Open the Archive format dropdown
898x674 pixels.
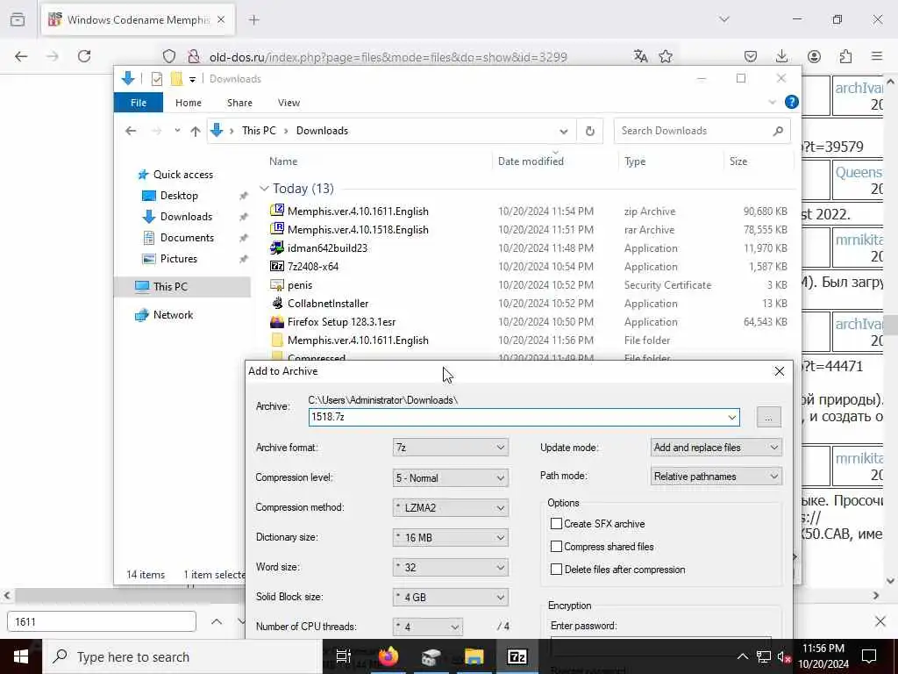pos(450,447)
